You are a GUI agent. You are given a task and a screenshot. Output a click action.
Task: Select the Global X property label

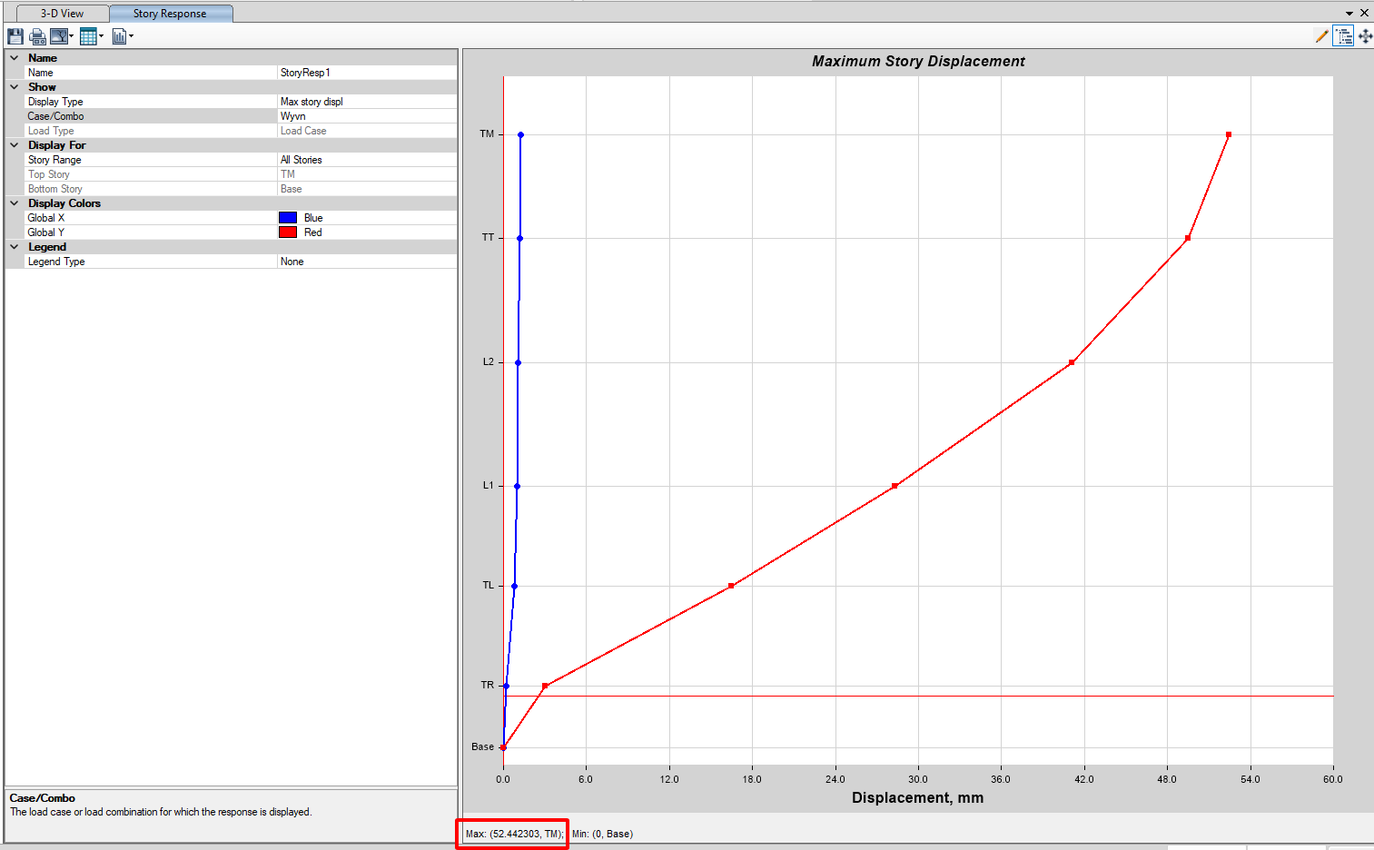[46, 218]
